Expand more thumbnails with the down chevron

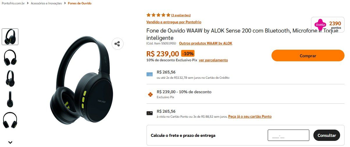tap(10, 142)
